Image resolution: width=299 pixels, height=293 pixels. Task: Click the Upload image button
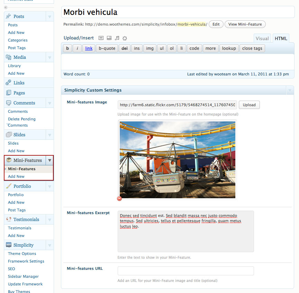point(249,105)
